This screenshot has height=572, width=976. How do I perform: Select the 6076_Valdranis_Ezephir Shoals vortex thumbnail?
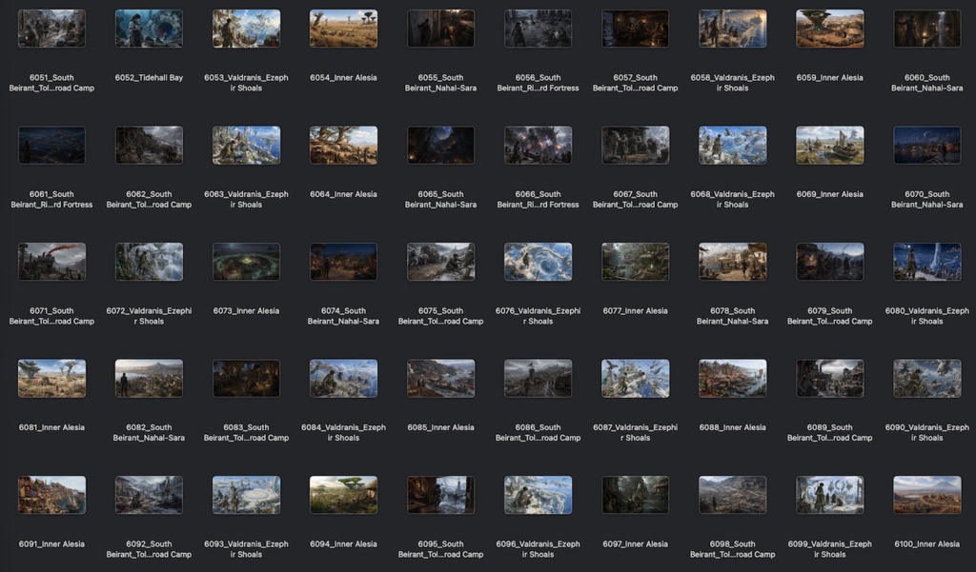coord(538,262)
